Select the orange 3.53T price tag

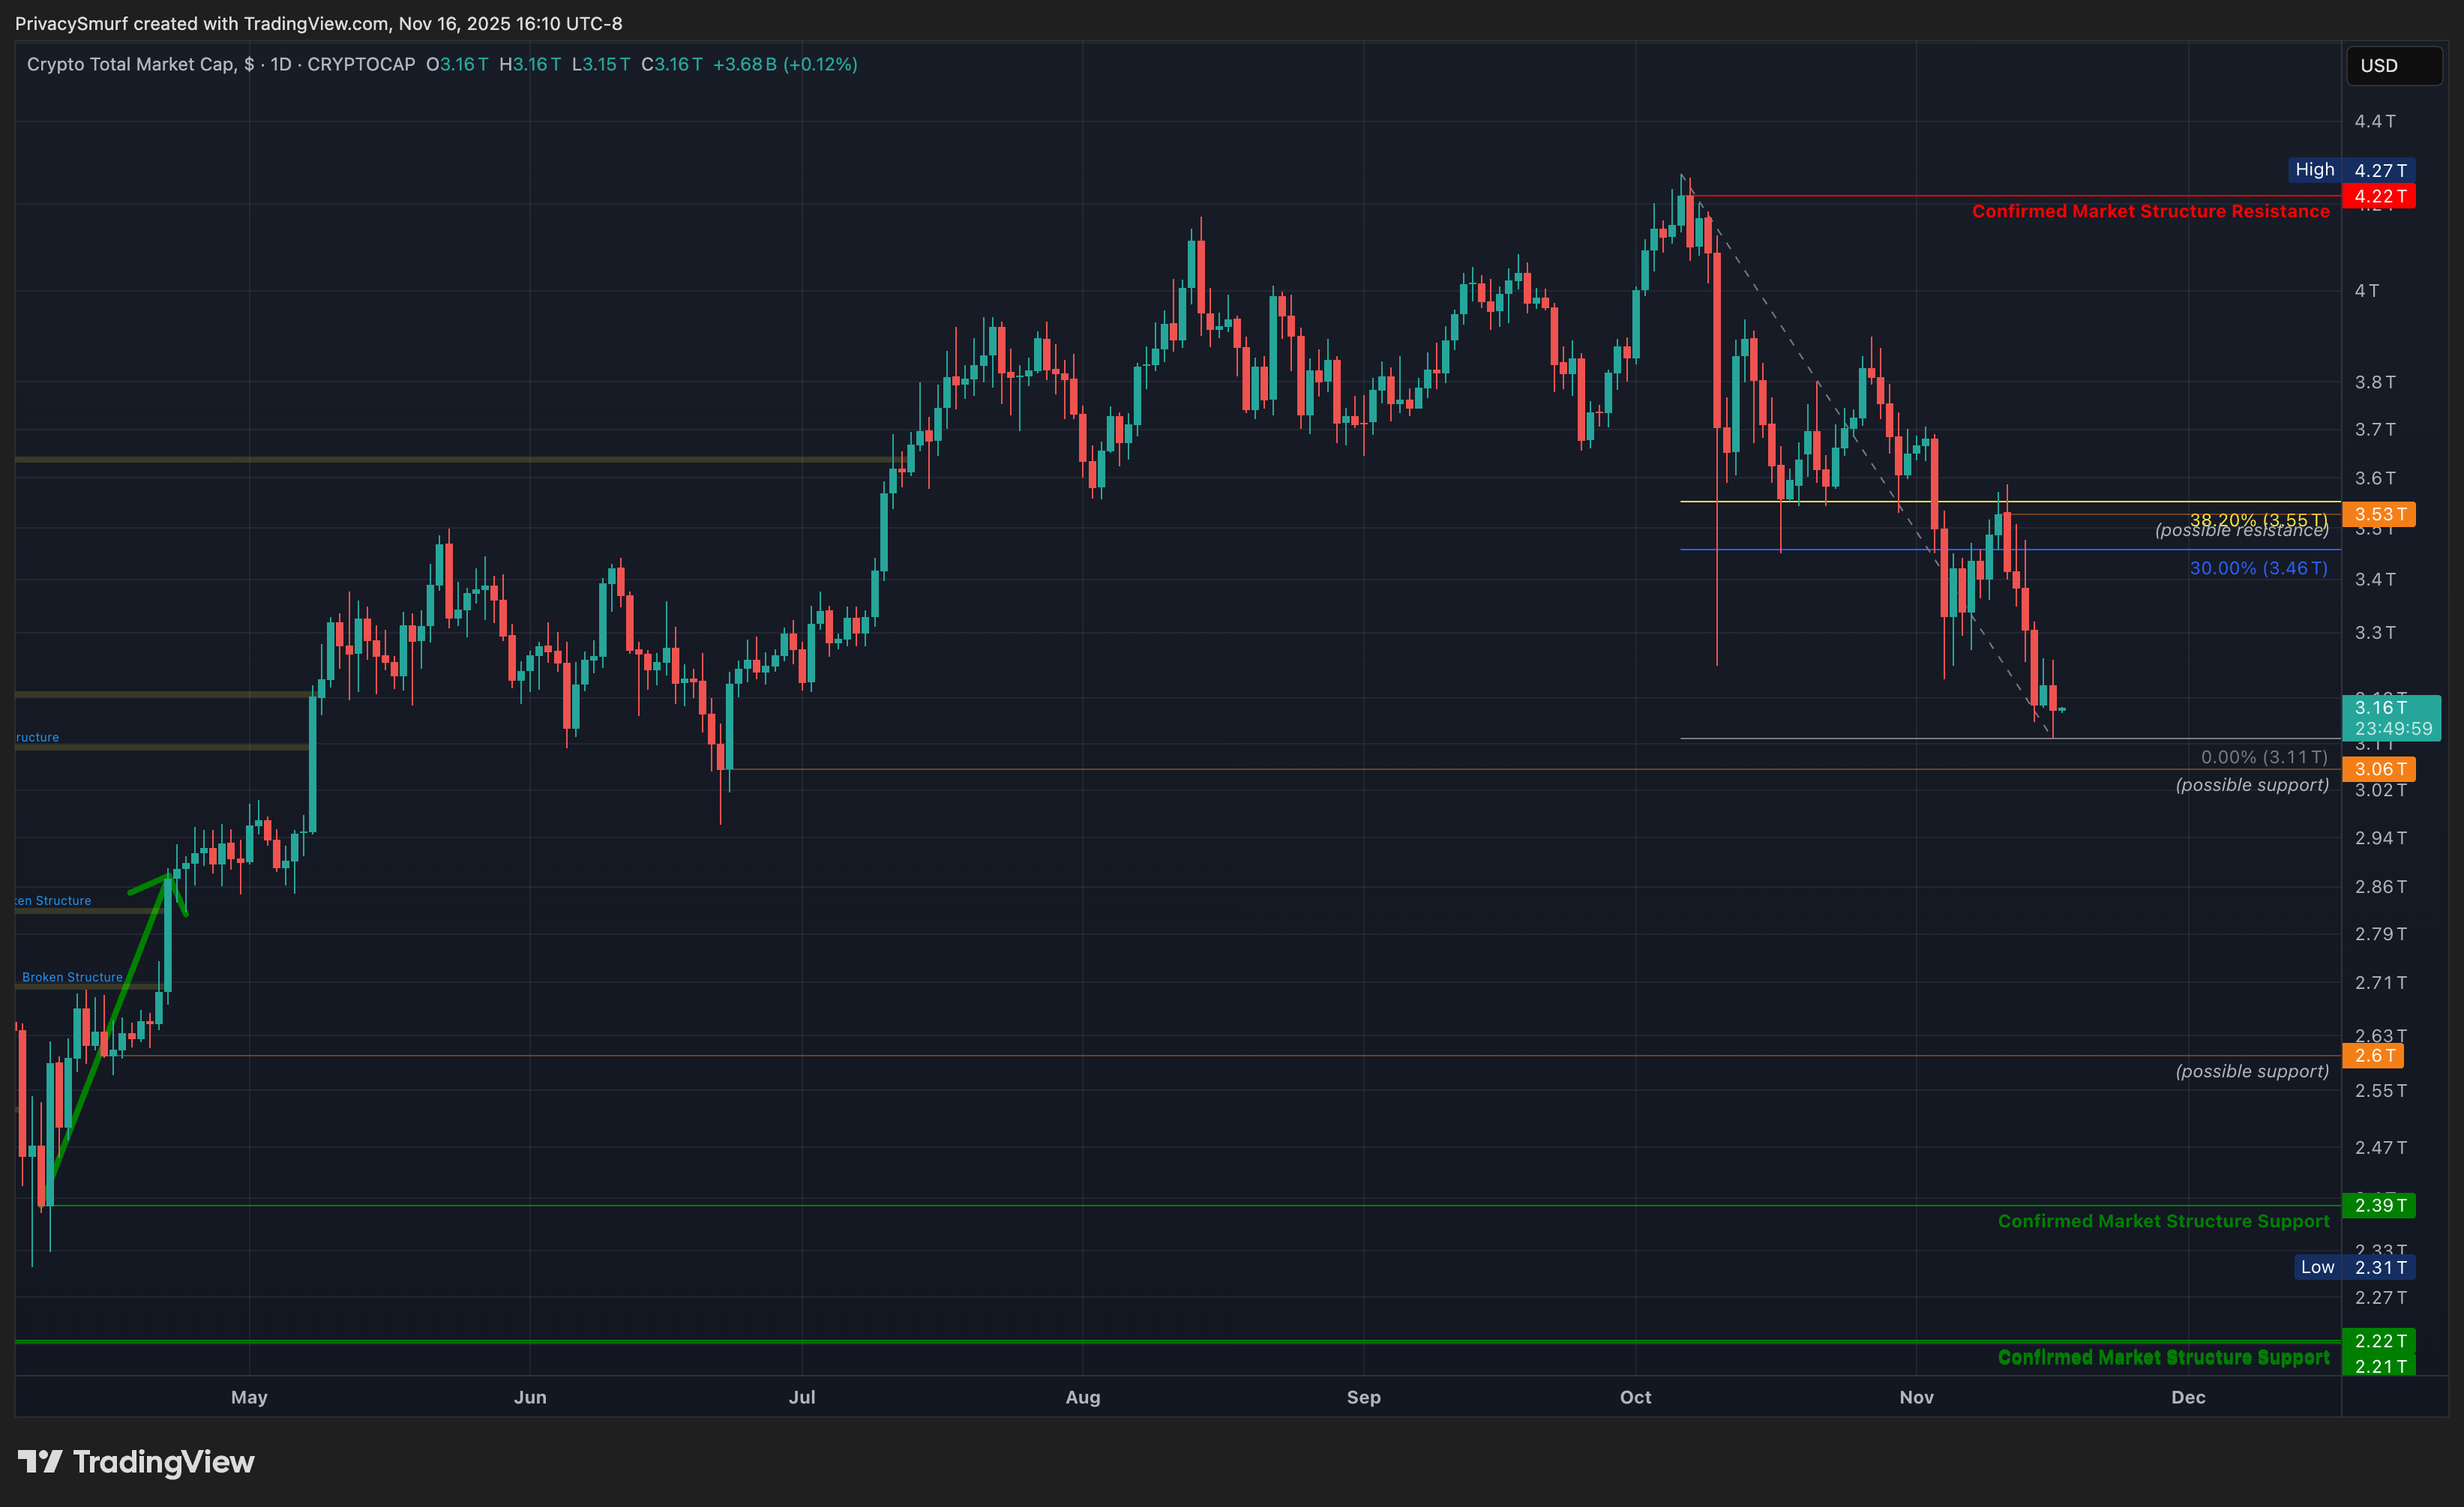tap(2379, 514)
